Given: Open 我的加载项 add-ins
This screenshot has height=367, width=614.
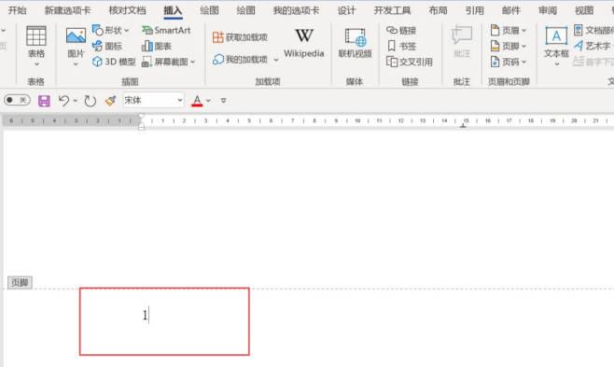Looking at the screenshot, I should click(240, 60).
